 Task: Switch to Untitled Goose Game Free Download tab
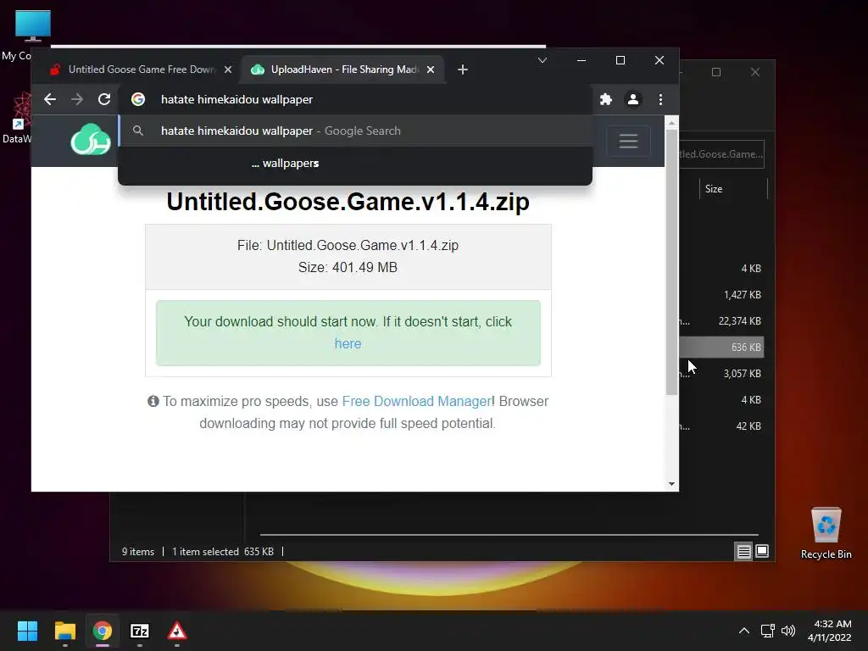click(142, 70)
